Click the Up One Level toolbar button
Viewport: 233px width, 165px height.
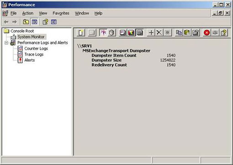tap(26, 22)
